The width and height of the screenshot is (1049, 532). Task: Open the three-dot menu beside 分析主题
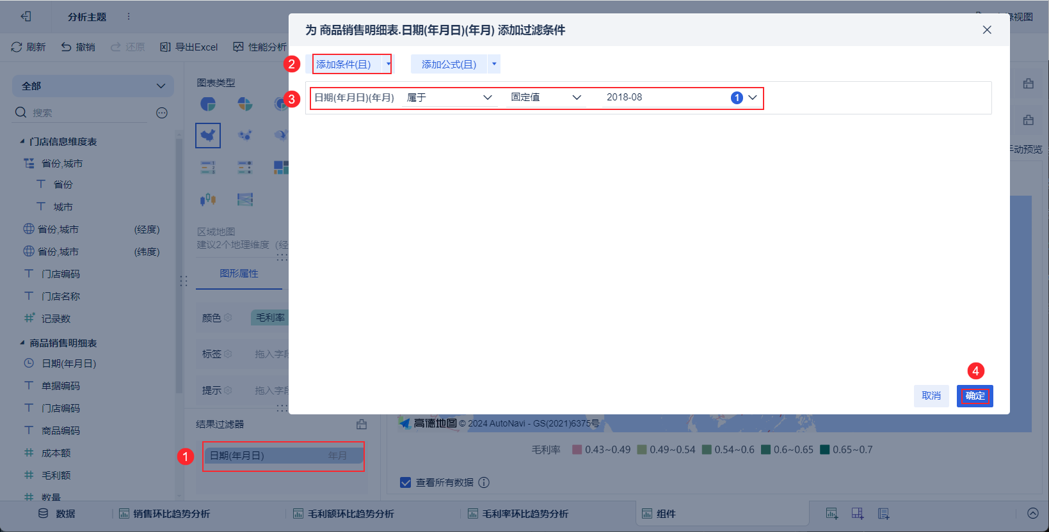pyautogui.click(x=129, y=17)
